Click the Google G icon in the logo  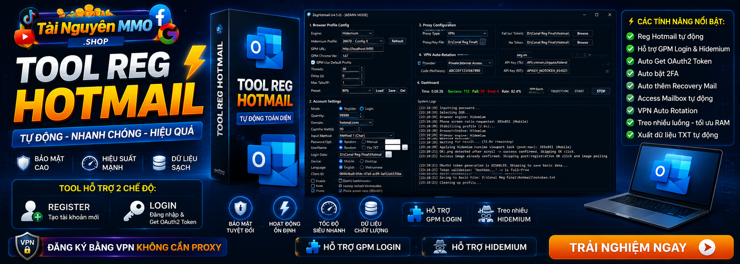(x=169, y=35)
